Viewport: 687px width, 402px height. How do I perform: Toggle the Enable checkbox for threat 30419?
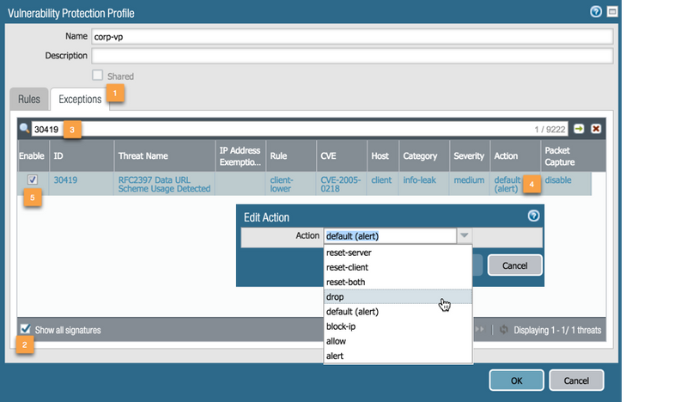click(32, 180)
